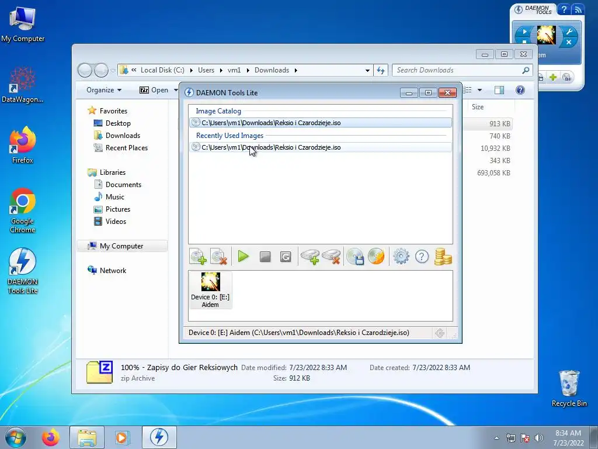Click the Add Image toolbar icon
Image resolution: width=598 pixels, height=449 pixels.
click(199, 257)
